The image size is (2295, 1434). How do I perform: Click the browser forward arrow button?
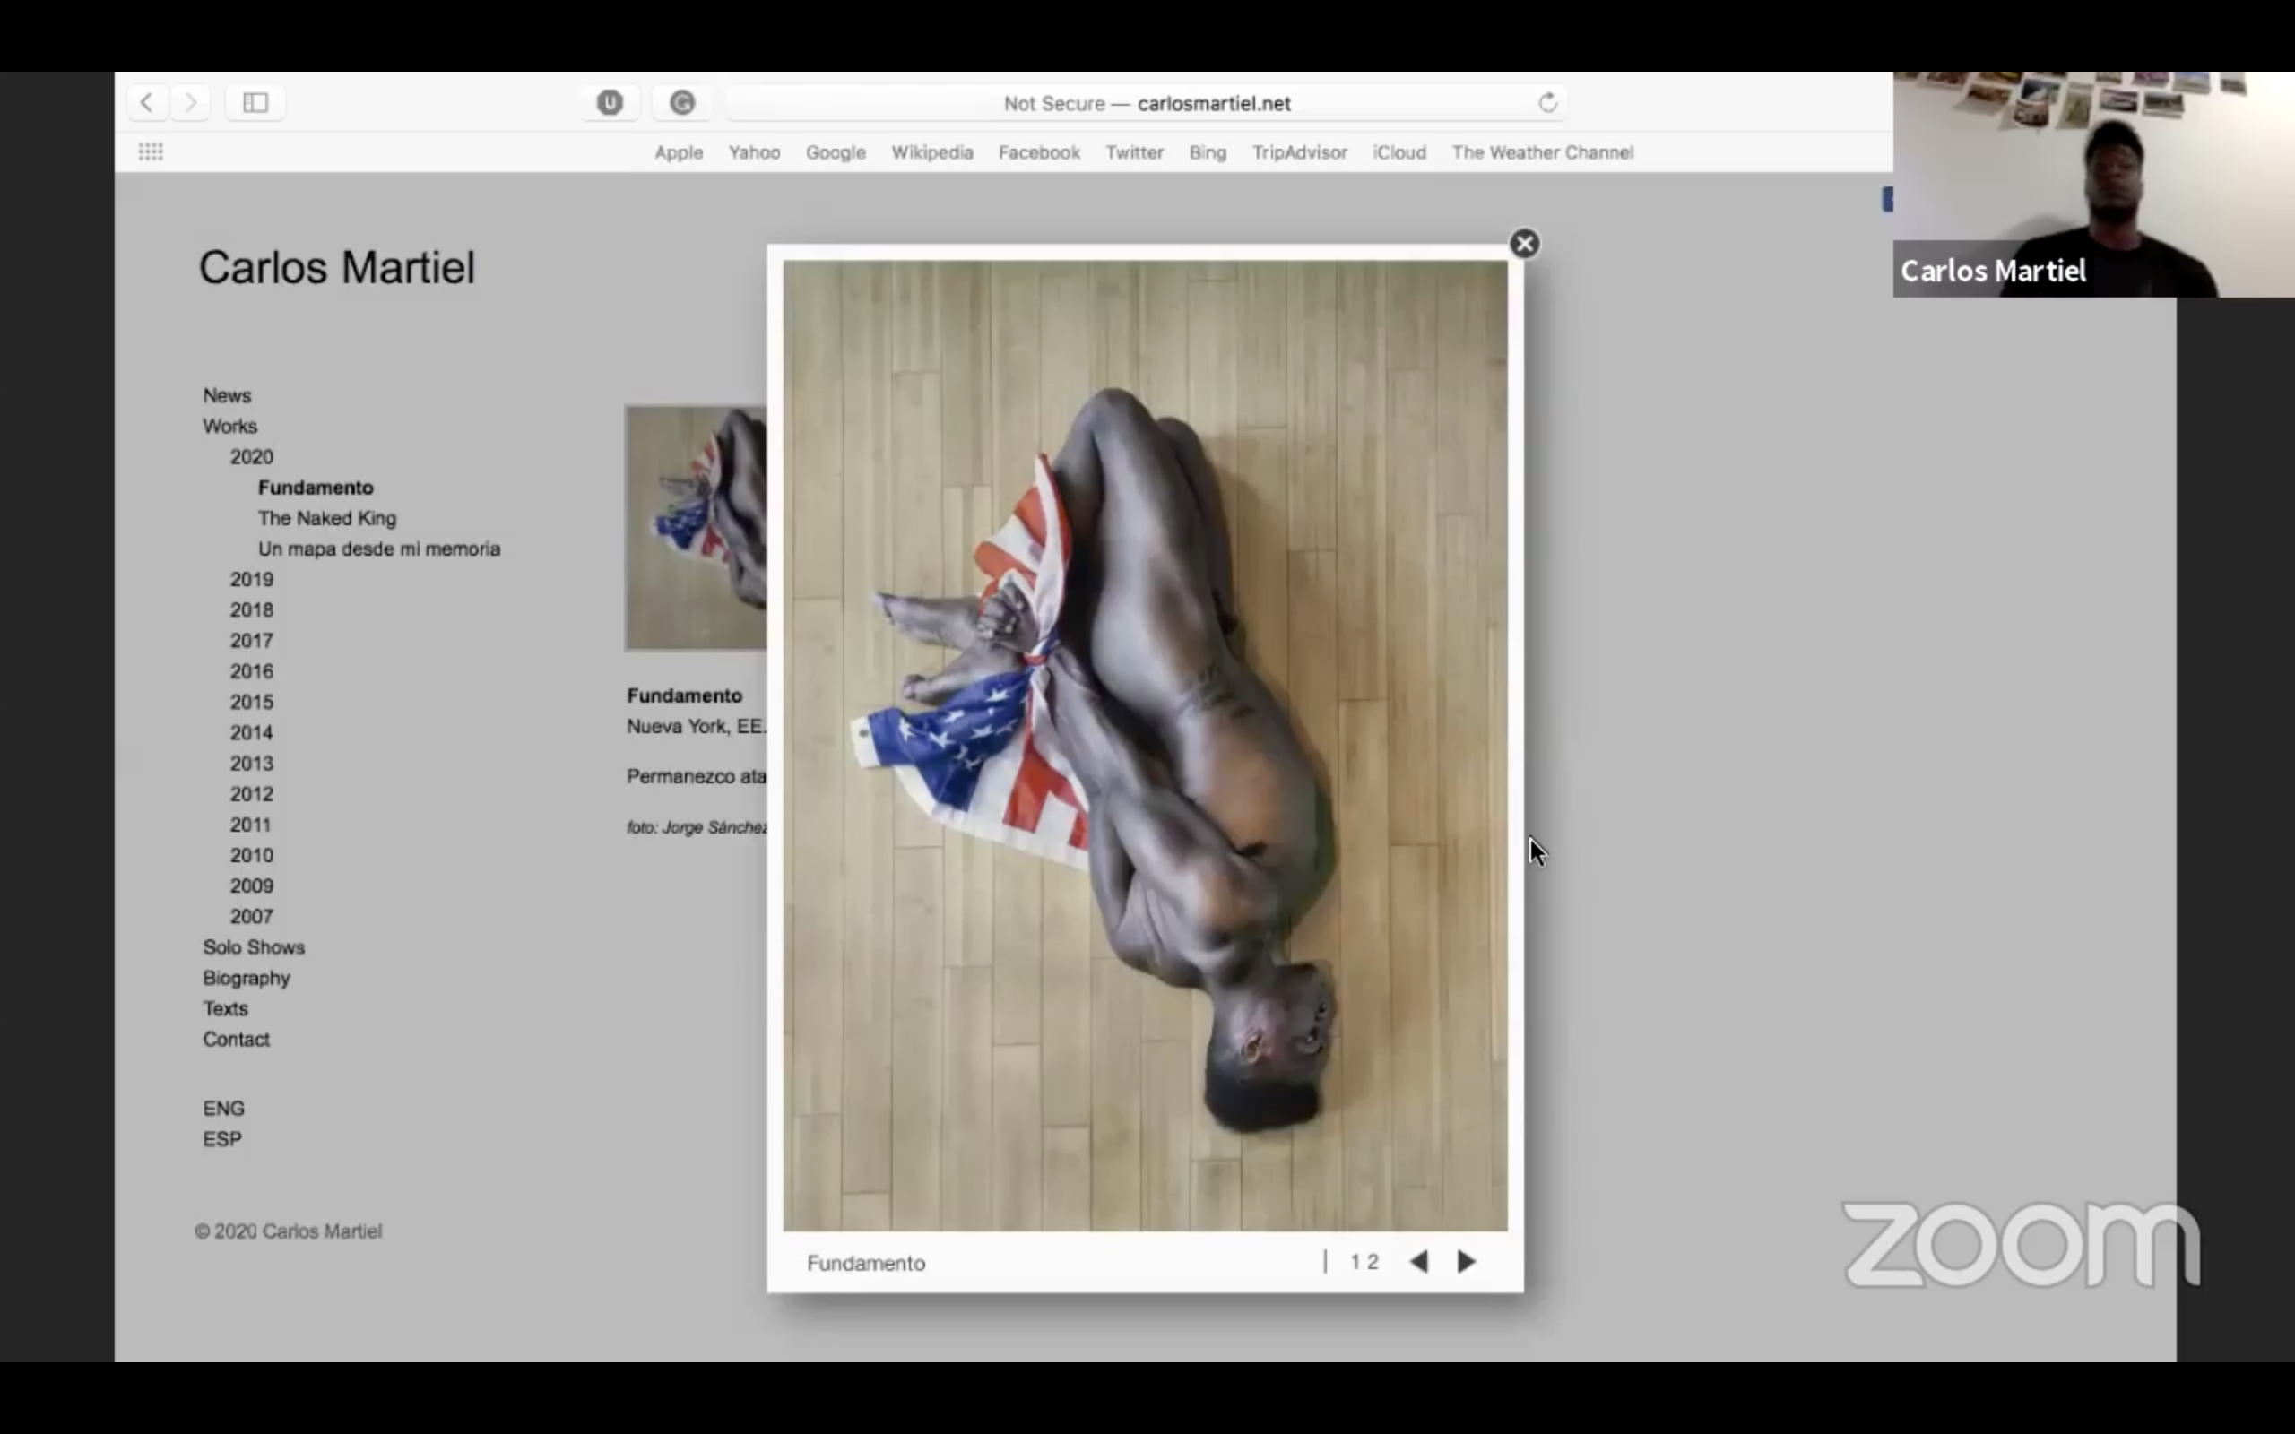tap(191, 102)
